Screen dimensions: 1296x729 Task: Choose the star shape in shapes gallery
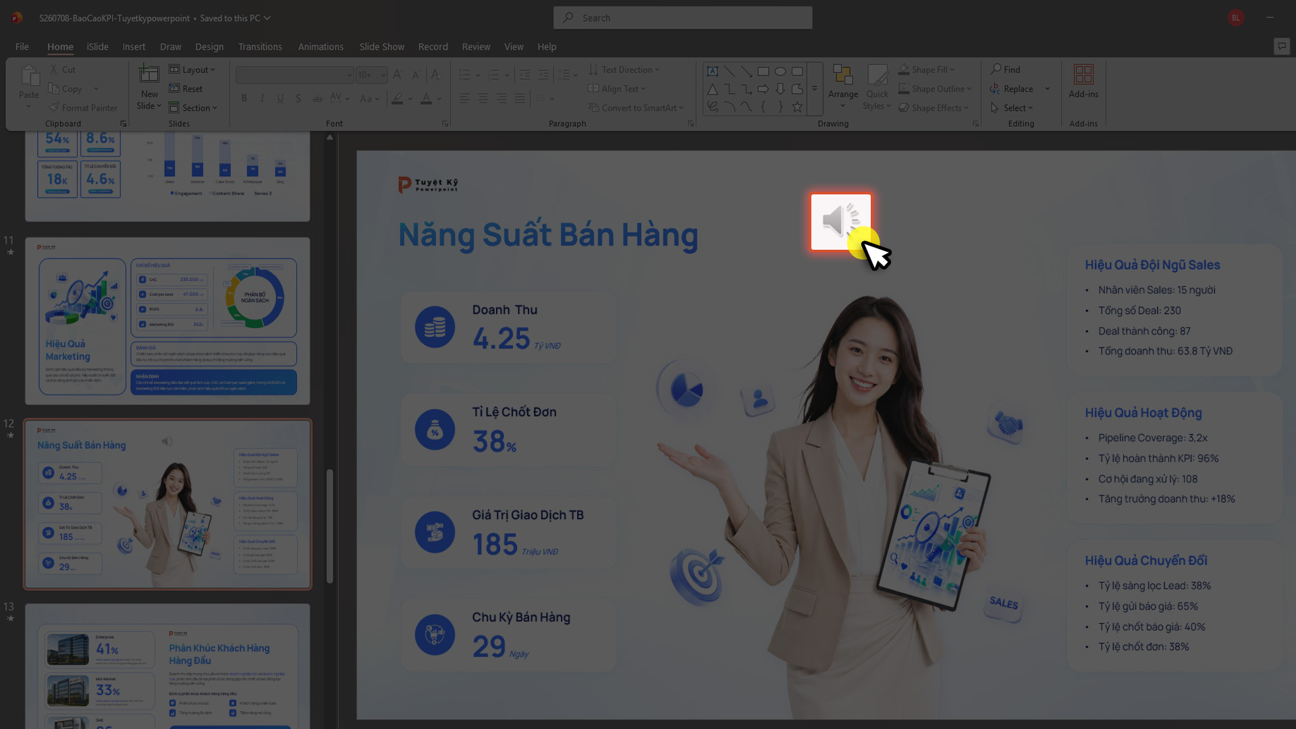[797, 107]
